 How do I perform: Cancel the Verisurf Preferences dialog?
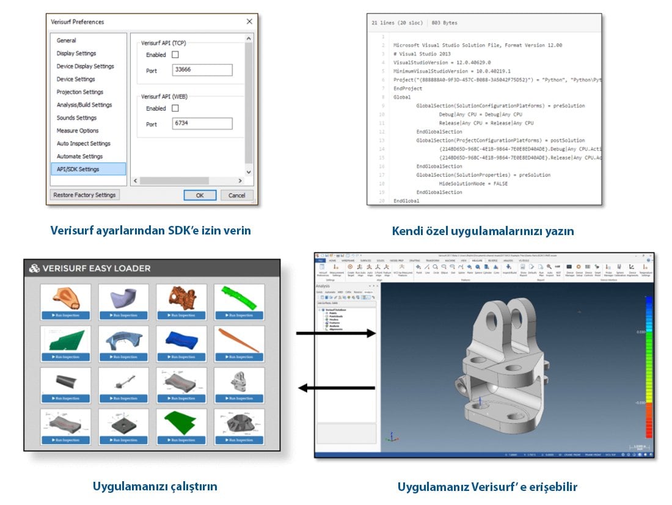236,195
